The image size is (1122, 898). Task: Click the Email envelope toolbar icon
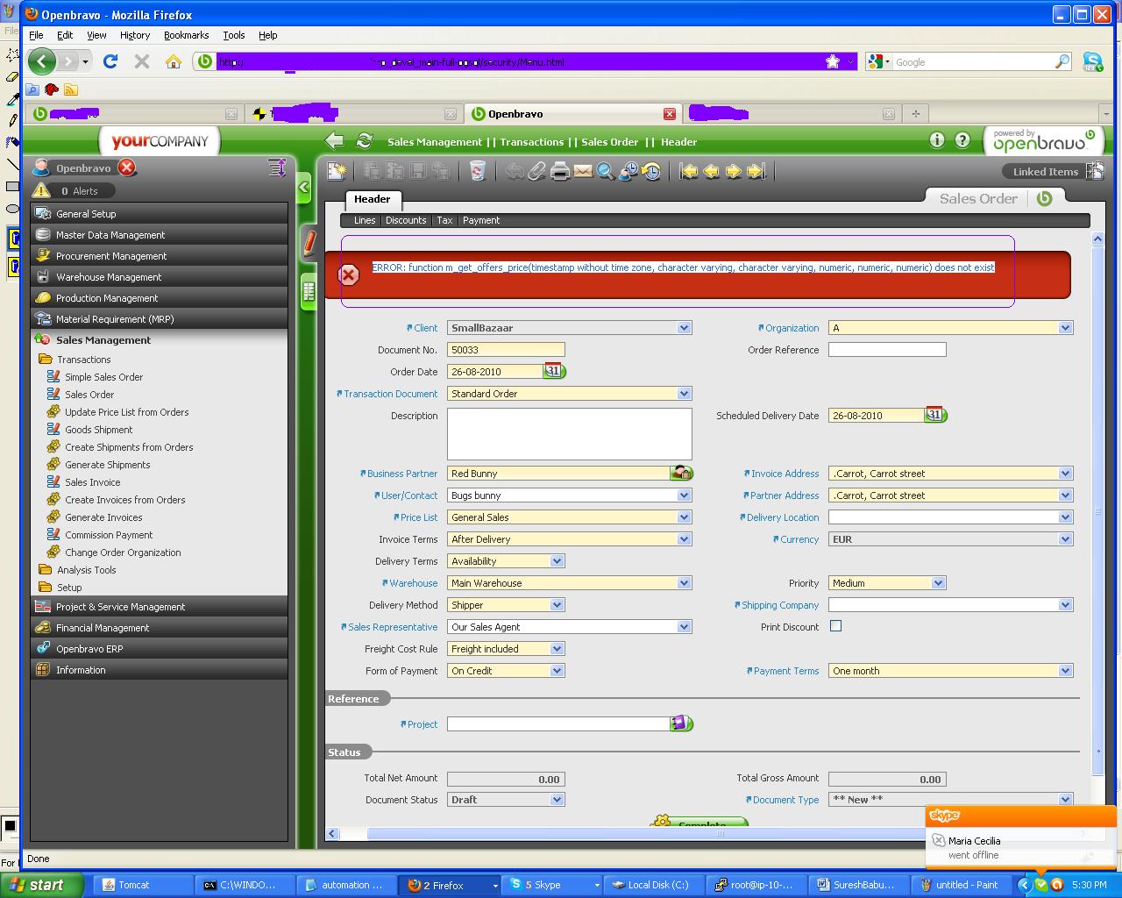point(583,171)
